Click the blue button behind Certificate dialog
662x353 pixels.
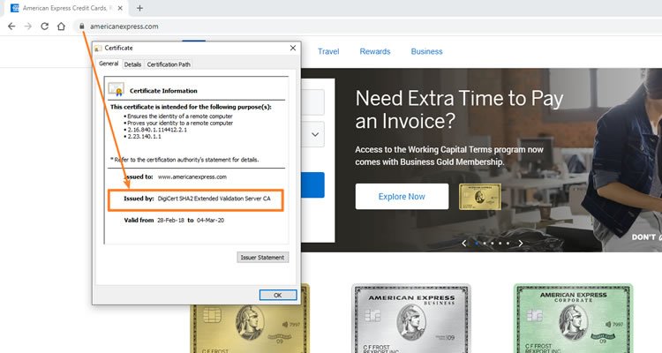coord(312,185)
